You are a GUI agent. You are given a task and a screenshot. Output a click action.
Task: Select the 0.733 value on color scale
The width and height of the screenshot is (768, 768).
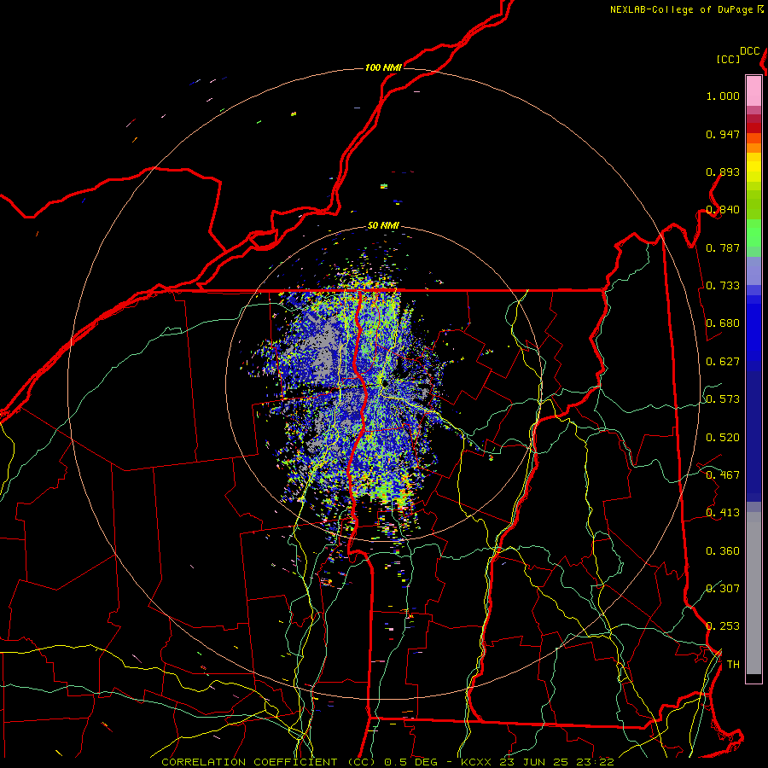(x=723, y=286)
